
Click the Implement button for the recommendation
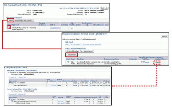[72, 55]
